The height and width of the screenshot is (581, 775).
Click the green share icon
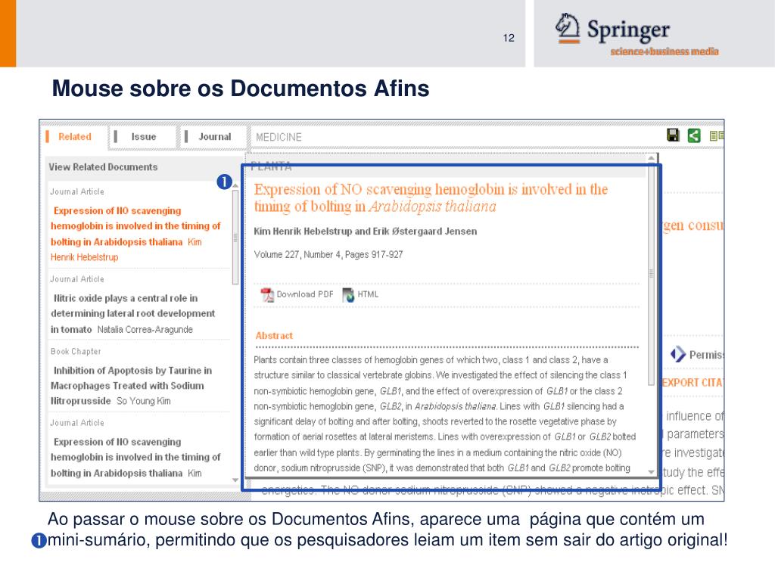click(694, 135)
